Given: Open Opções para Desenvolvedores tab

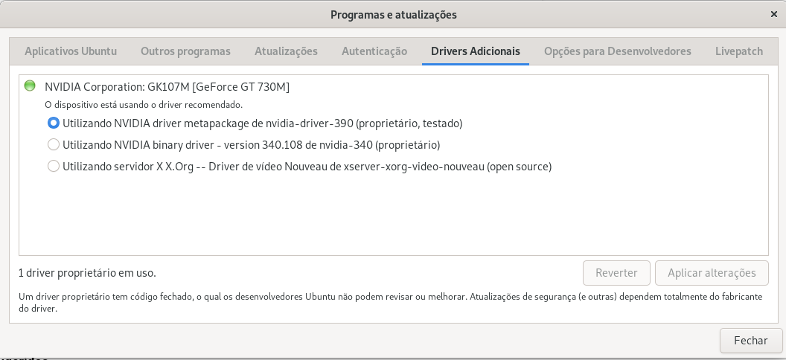Looking at the screenshot, I should 618,51.
